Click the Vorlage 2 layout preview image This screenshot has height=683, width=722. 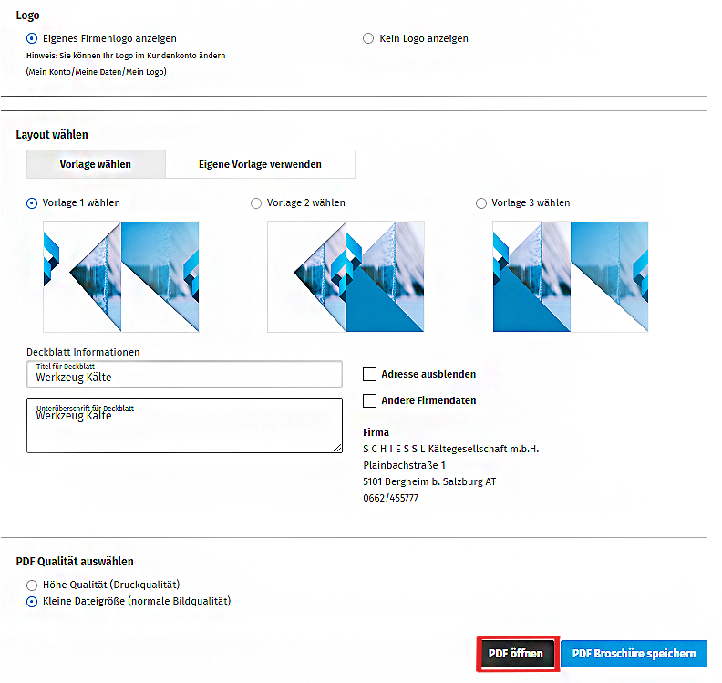tap(346, 276)
